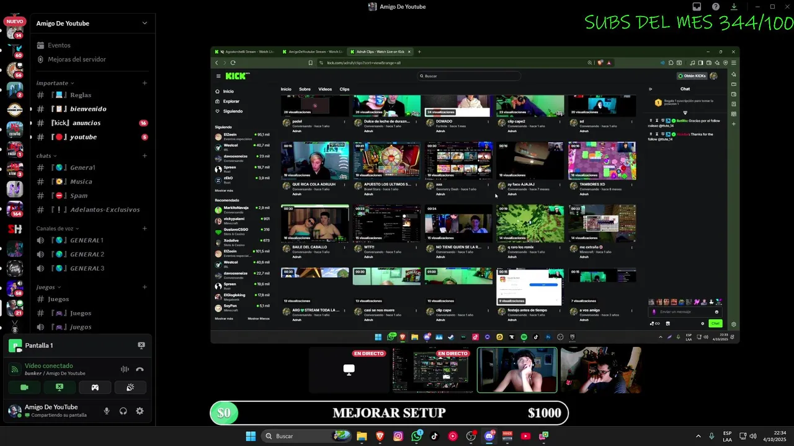
Task: Add a channel to the chats category
Action: pyautogui.click(x=145, y=155)
